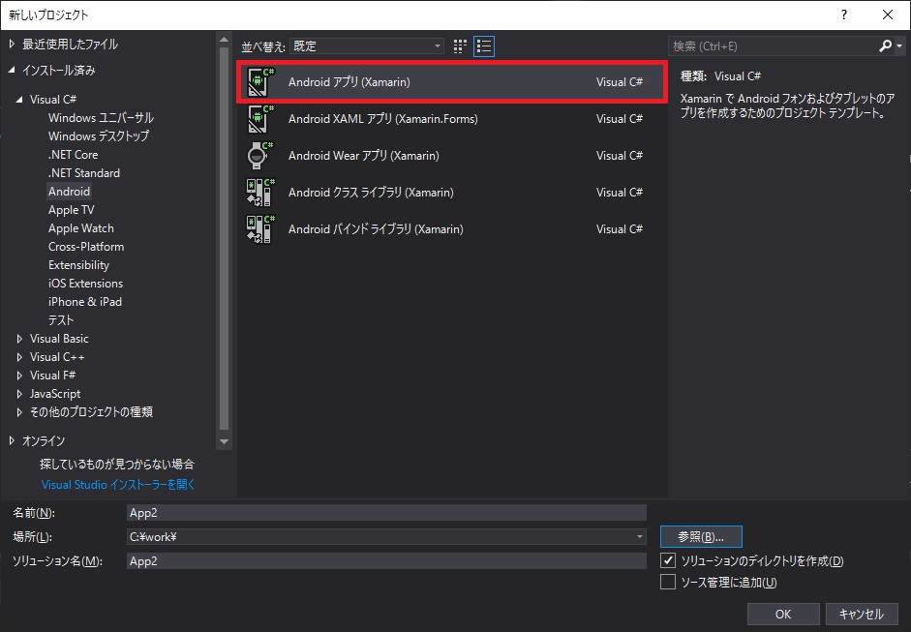Switch to small icons grid view
The image size is (911, 632).
[x=460, y=46]
